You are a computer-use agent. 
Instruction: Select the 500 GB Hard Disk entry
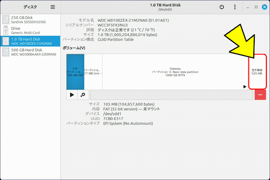(x=30, y=52)
